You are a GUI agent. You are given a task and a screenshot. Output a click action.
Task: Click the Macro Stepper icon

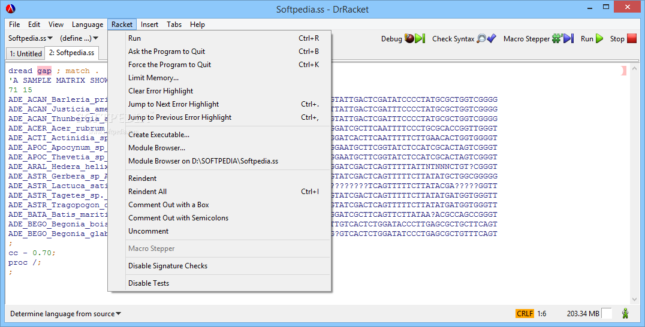(563, 38)
